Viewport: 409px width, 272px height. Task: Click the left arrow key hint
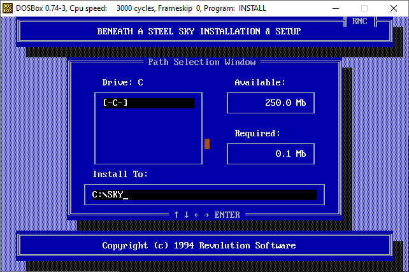coord(196,215)
